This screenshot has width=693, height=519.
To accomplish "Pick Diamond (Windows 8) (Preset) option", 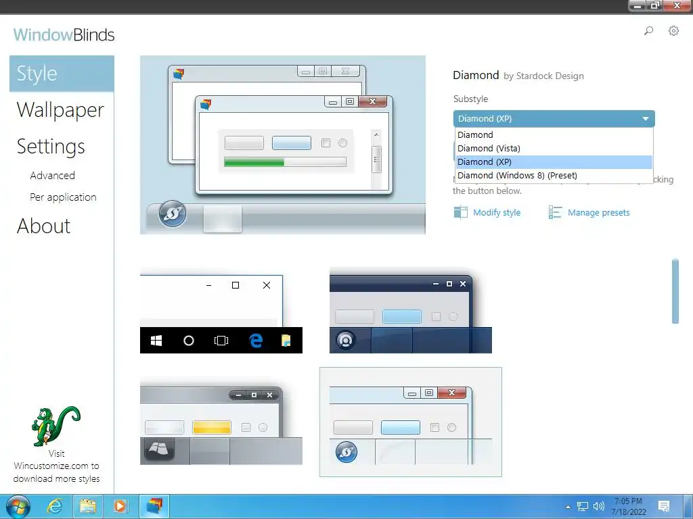I will click(x=554, y=175).
